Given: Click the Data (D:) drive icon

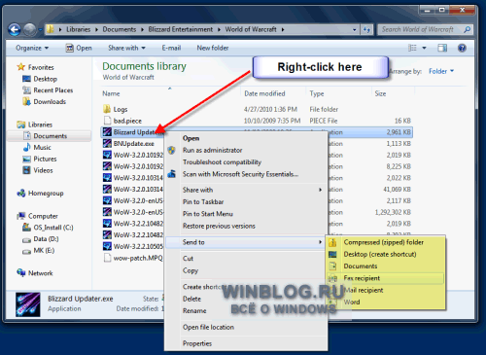Looking at the screenshot, I should point(26,239).
